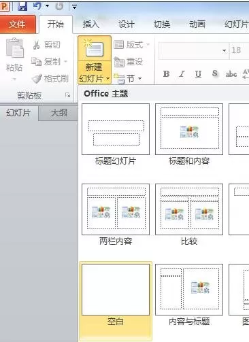Switch to the 大纲 (Outline) pane tab
This screenshot has width=249, height=342.
click(59, 113)
